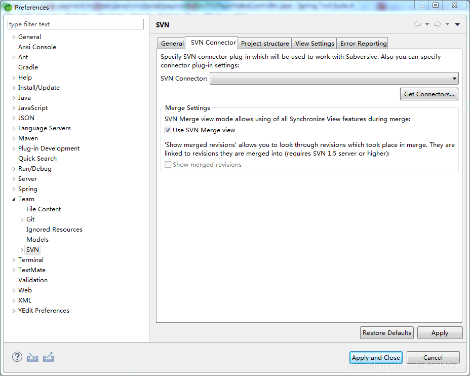Click the import preferences icon
This screenshot has height=376, width=470.
[33, 357]
